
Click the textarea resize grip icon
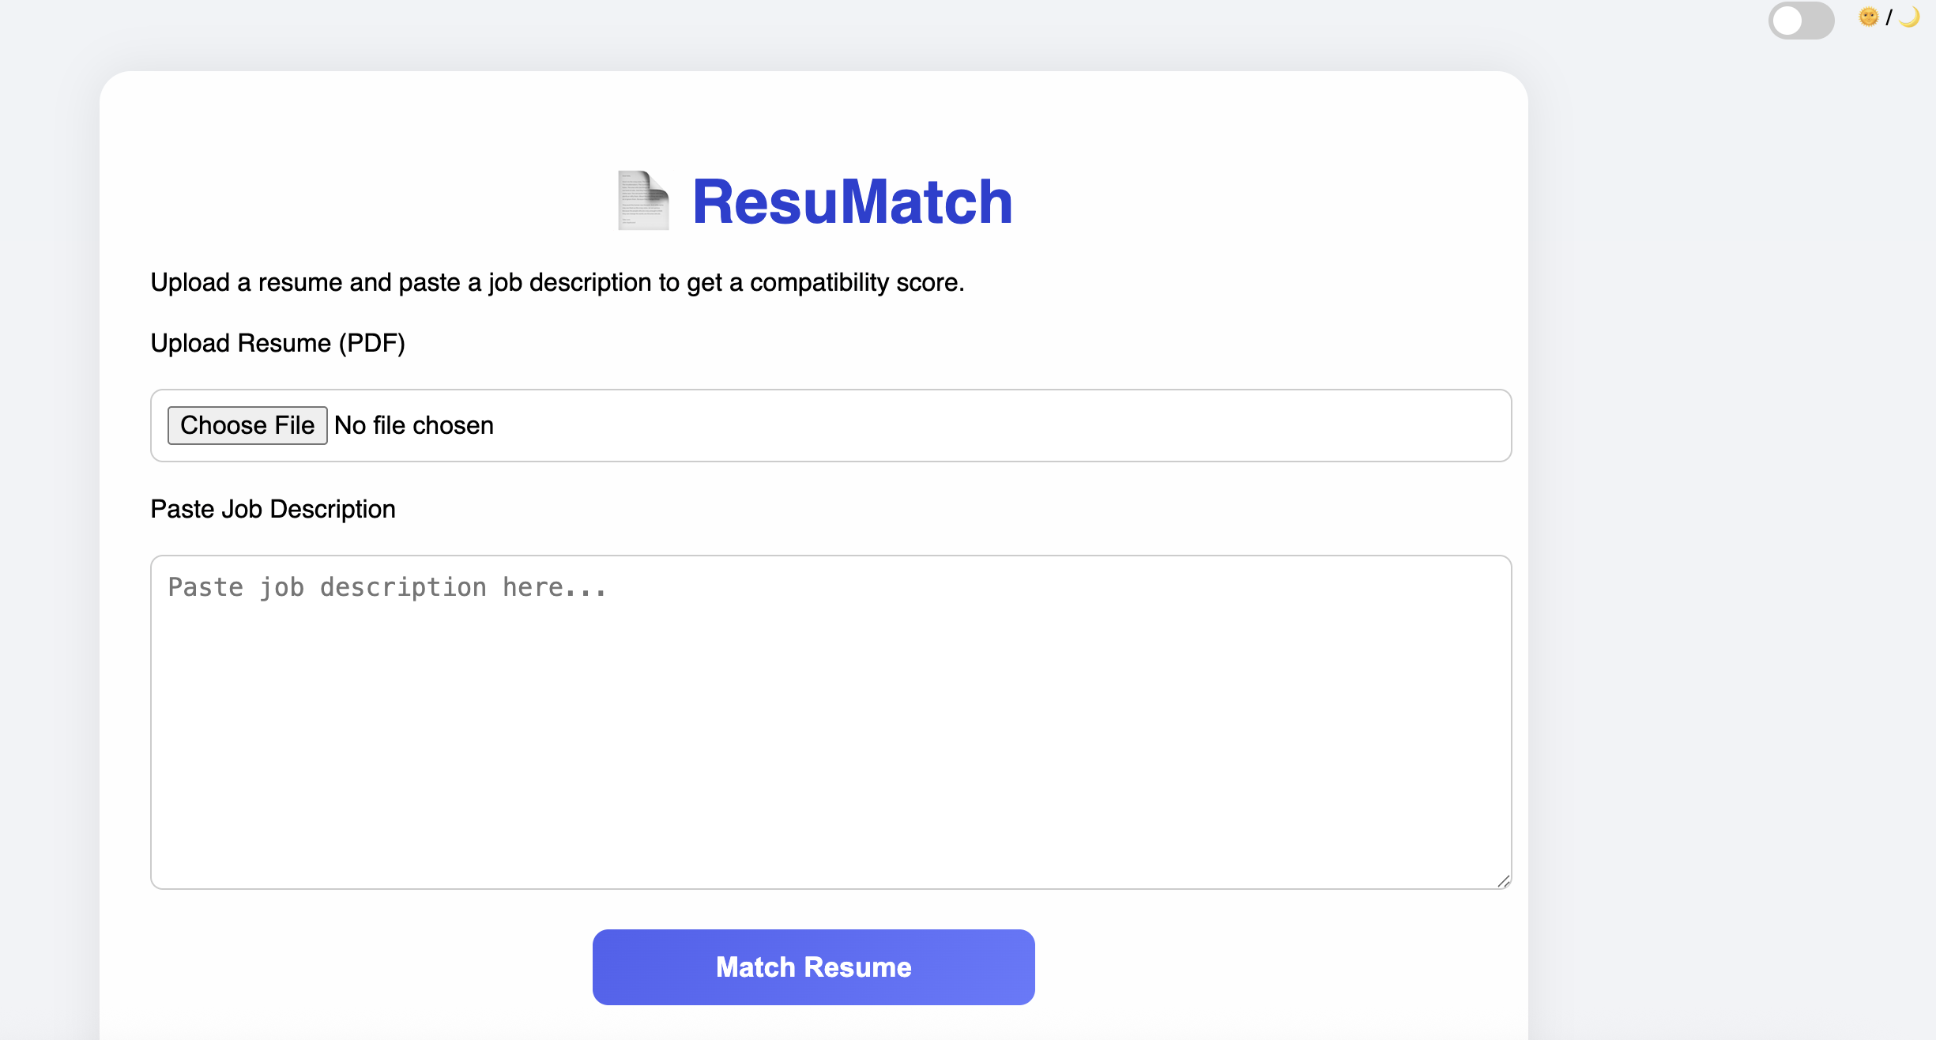(x=1503, y=881)
